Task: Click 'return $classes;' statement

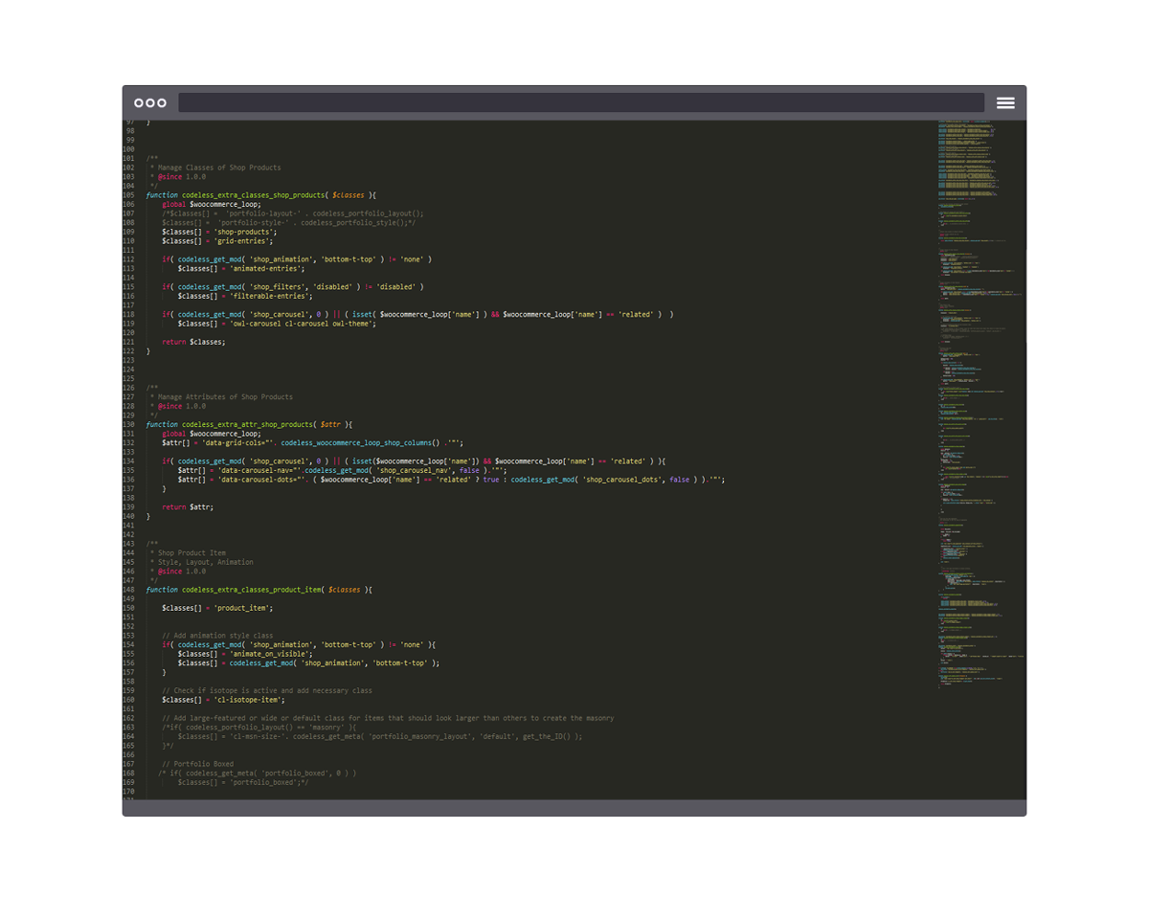Action: pyautogui.click(x=194, y=342)
